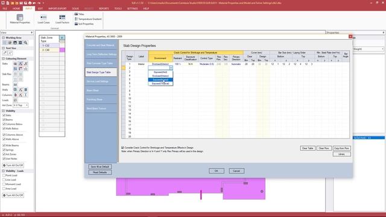Toggle Beams visibility checkbox

4,119
